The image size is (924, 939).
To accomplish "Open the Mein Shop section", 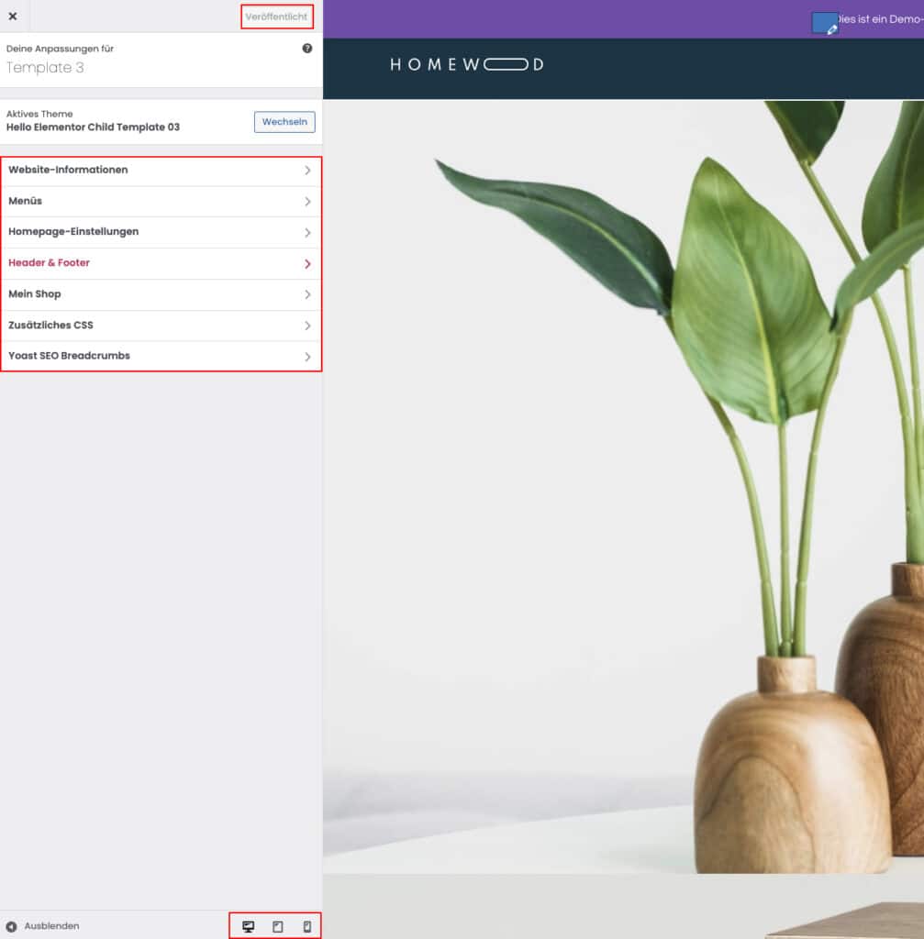I will (x=35, y=294).
